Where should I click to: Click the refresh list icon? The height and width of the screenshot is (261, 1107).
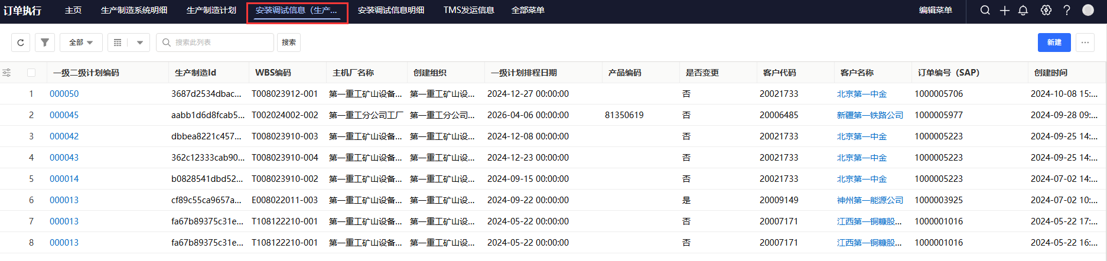pos(21,43)
